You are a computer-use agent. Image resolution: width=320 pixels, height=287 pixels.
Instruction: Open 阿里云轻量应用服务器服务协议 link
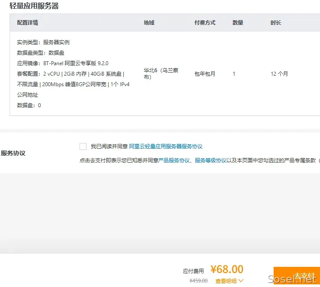pyautogui.click(x=166, y=147)
